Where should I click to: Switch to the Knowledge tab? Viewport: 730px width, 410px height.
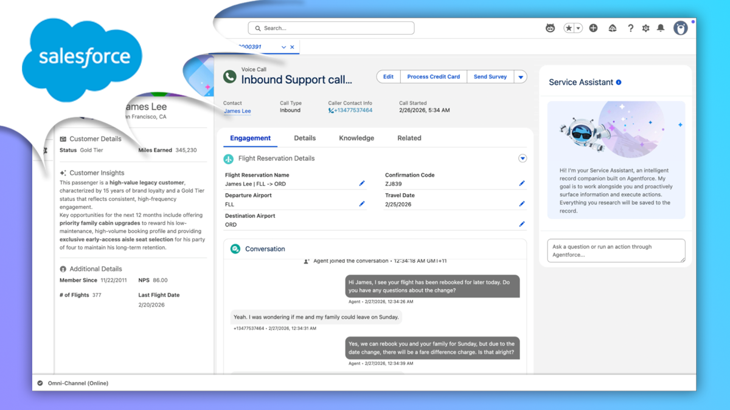pyautogui.click(x=356, y=138)
